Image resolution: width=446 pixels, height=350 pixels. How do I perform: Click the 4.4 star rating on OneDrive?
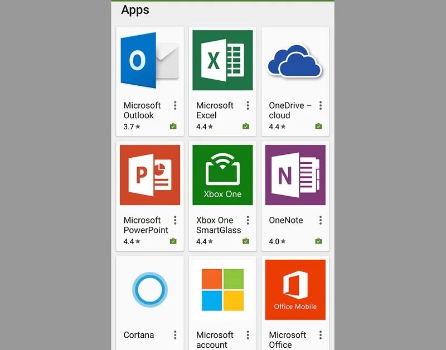click(277, 127)
